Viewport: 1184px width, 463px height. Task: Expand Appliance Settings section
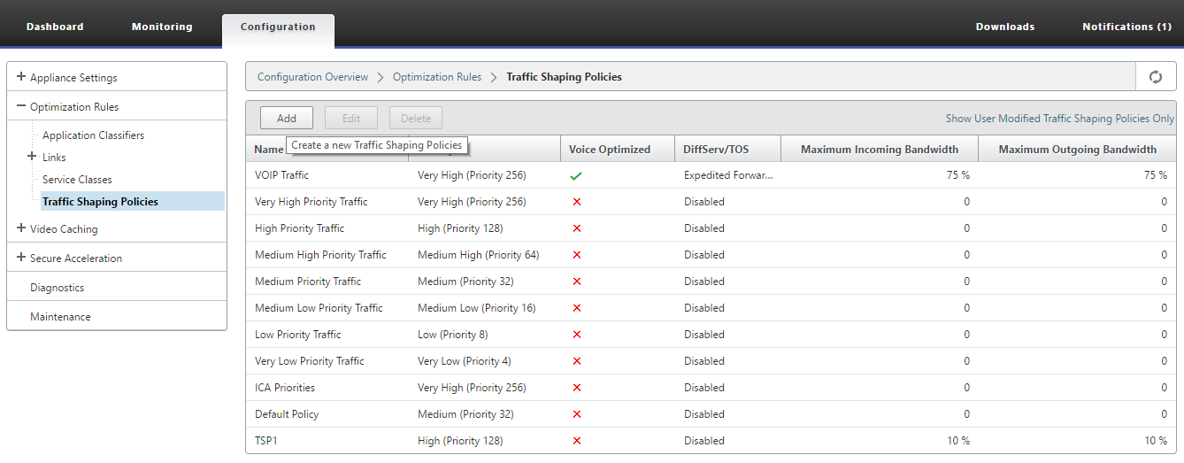tap(21, 77)
